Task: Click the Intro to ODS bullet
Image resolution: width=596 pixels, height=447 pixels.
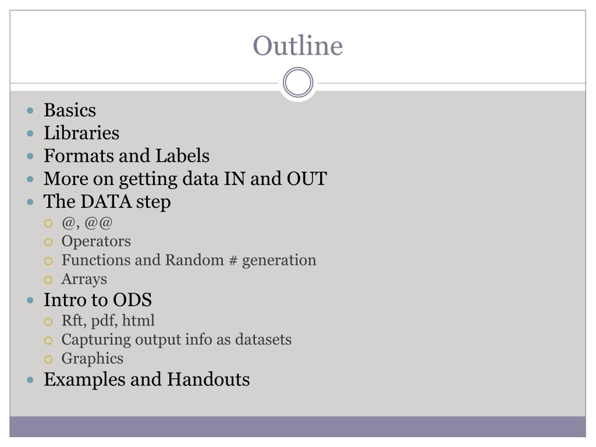Action: [x=98, y=300]
